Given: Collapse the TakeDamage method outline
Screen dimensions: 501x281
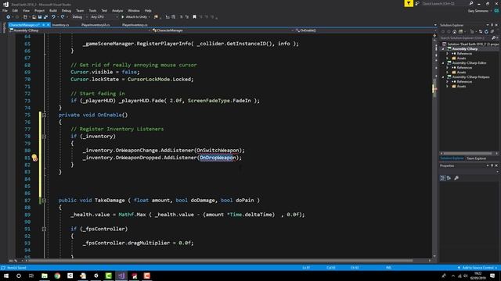Looking at the screenshot, I should click(x=44, y=201).
